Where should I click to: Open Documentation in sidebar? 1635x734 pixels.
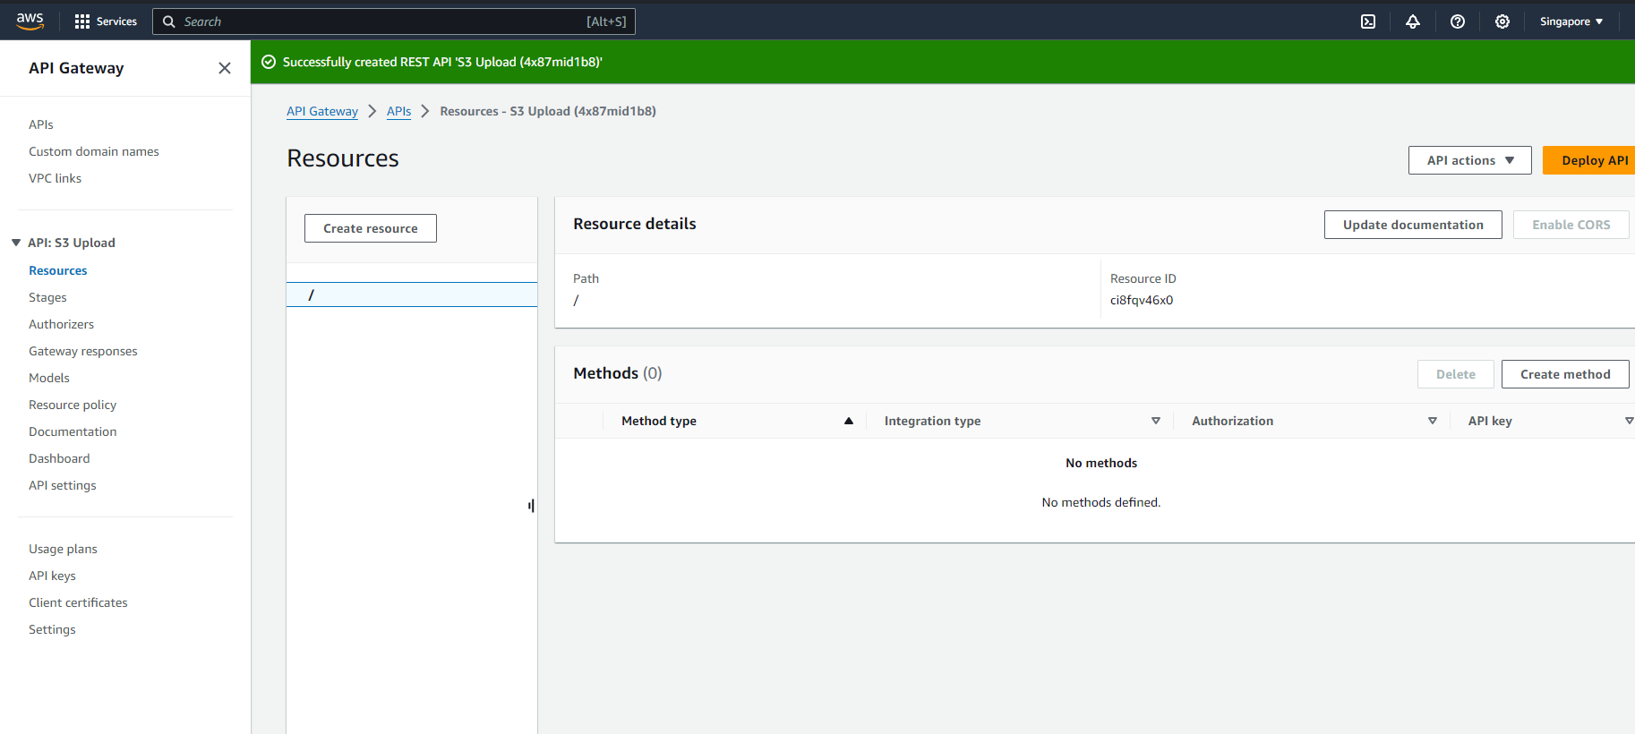[x=73, y=431]
